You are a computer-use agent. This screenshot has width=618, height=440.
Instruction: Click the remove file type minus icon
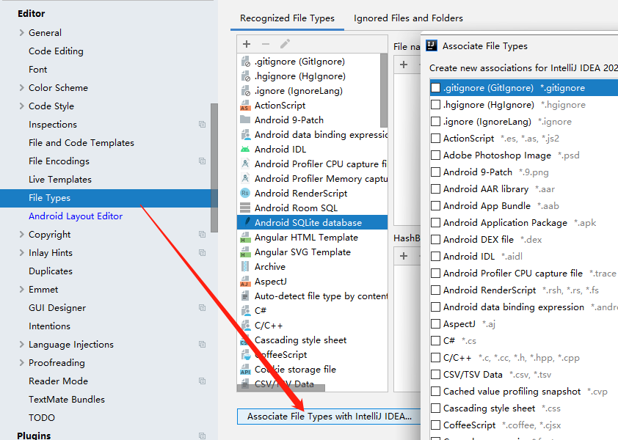pyautogui.click(x=266, y=44)
